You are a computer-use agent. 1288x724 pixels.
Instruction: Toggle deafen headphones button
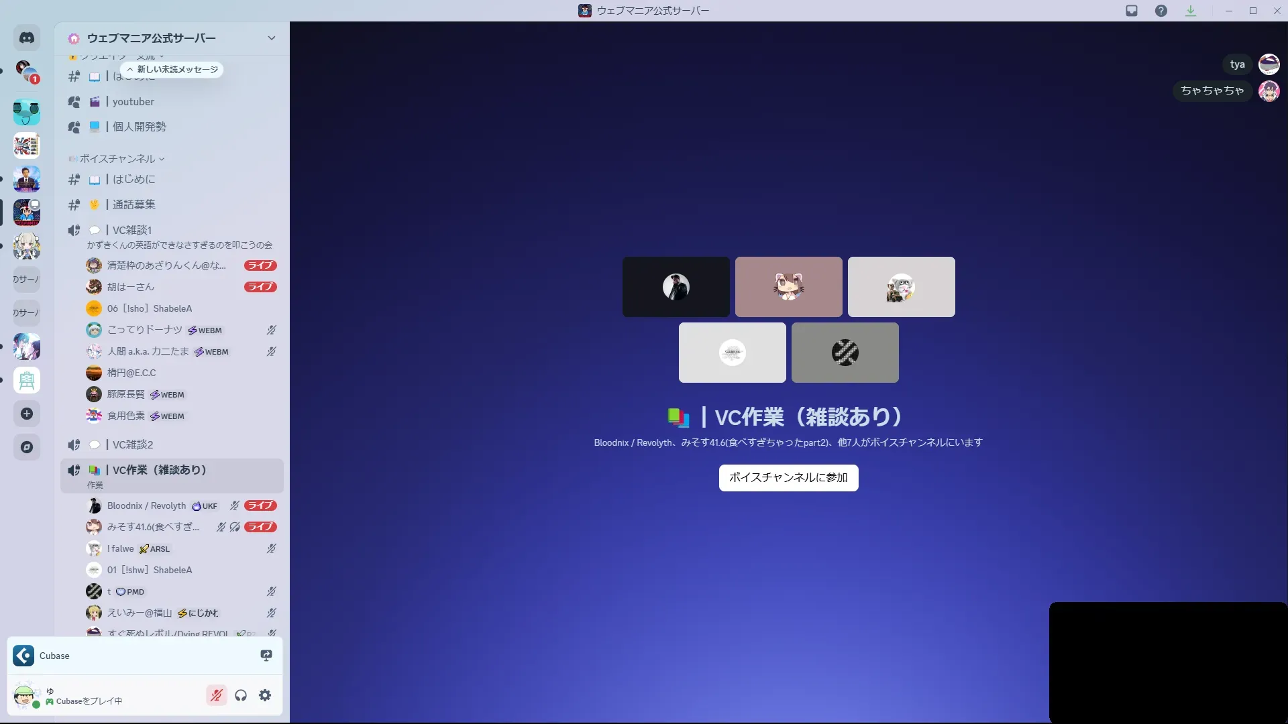coord(241,695)
